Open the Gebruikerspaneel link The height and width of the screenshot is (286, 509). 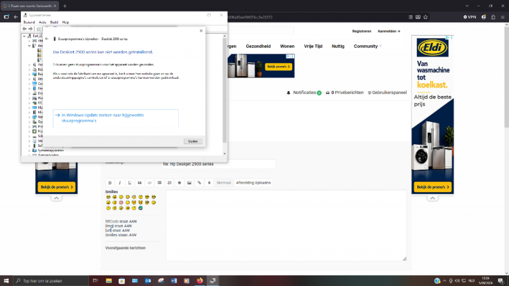tap(387, 92)
